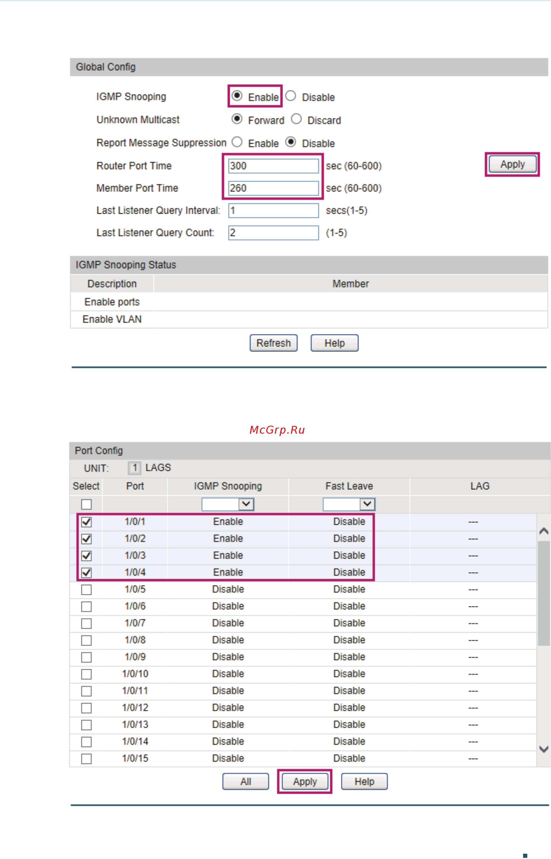Click the Router Port Time field
Screen dimensions: 551x859
point(273,166)
